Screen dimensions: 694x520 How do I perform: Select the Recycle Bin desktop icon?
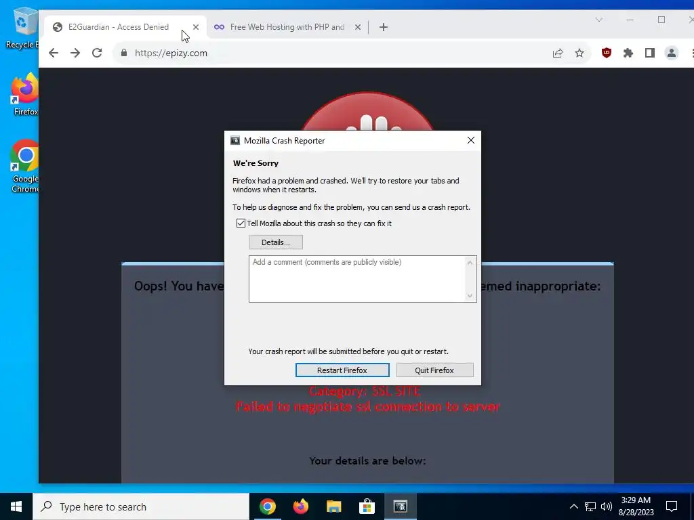coord(22,28)
